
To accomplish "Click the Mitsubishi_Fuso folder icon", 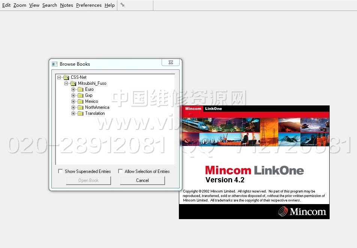I will 73,83.
